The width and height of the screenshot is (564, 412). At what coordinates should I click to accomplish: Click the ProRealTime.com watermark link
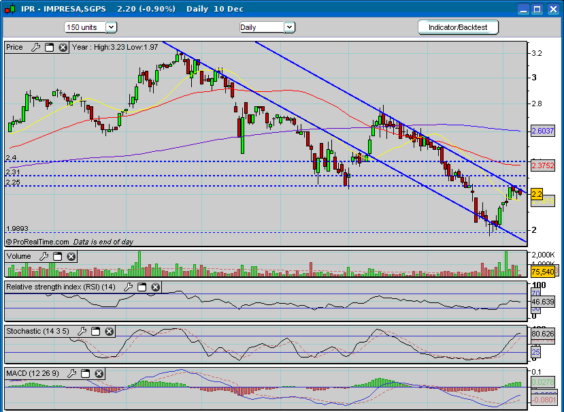[37, 242]
